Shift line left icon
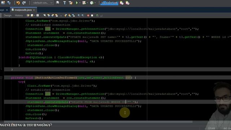This screenshot has width=231, height=130. [79, 15]
